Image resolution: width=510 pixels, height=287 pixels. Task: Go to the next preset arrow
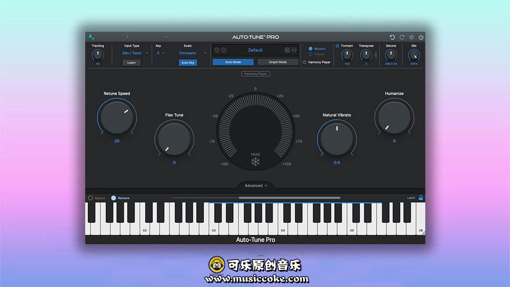click(224, 50)
